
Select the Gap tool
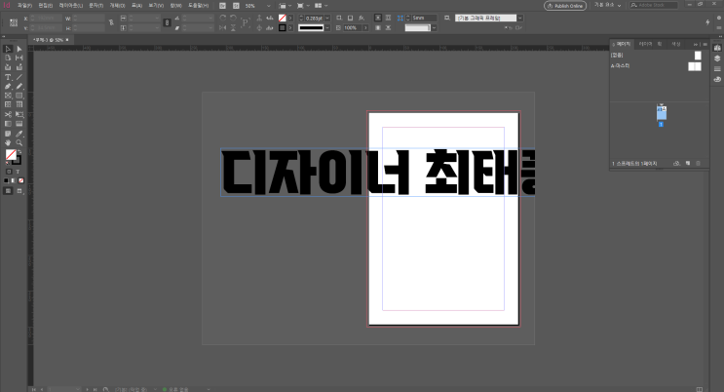coord(19,58)
